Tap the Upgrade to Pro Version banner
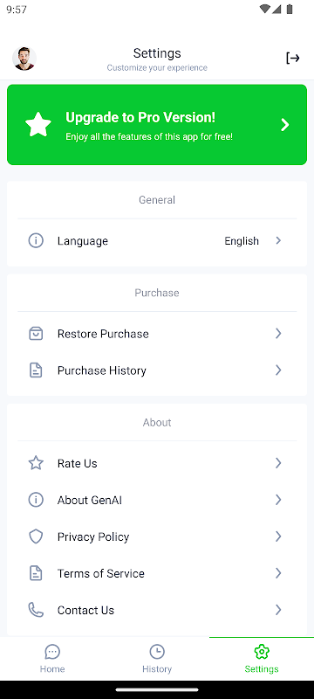 [157, 125]
